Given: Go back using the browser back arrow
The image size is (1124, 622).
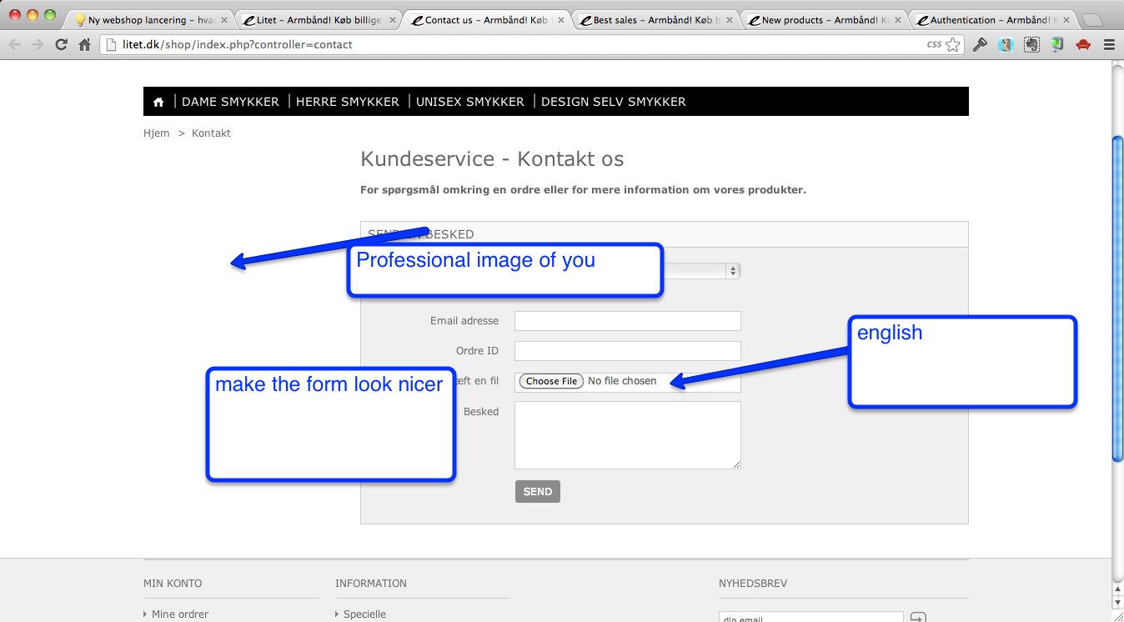Looking at the screenshot, I should tap(14, 45).
